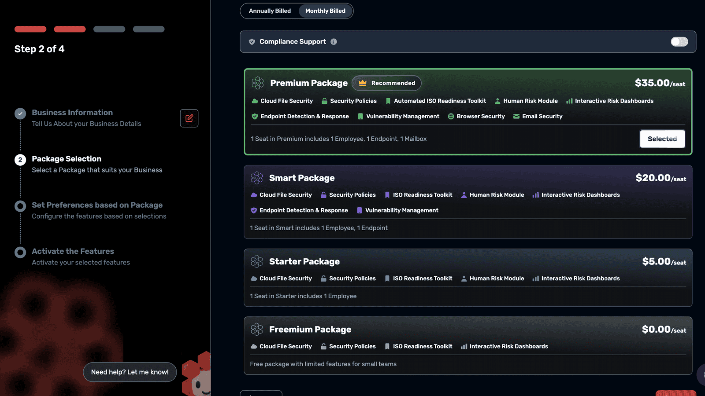Click Need help? Let me know! bubble
Screen dimensions: 705x396
[130, 372]
